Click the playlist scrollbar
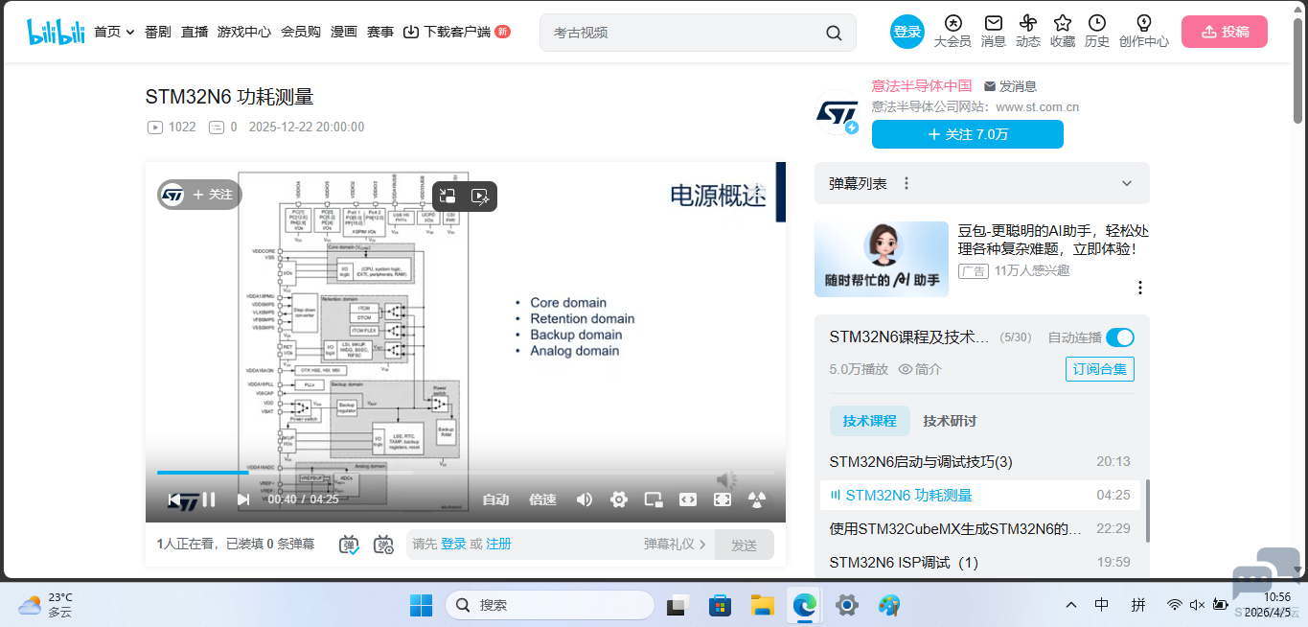Viewport: 1308px width, 627px height. (1147, 511)
